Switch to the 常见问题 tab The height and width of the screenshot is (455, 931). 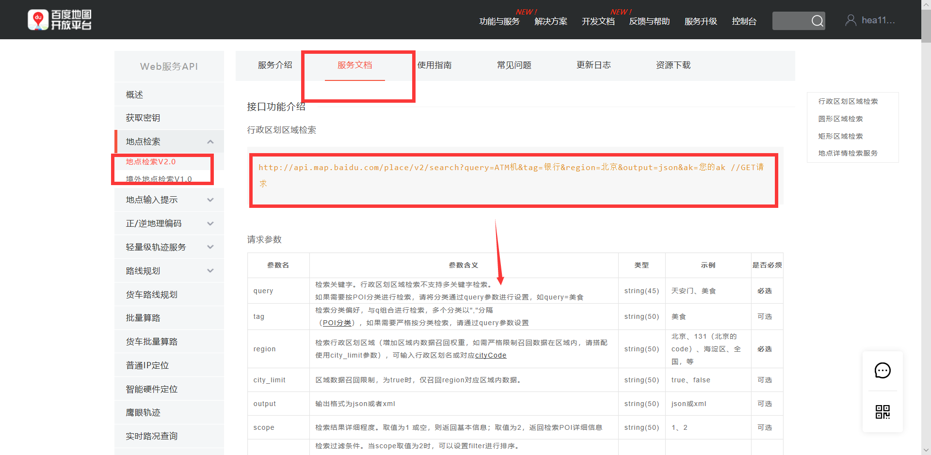tap(514, 65)
